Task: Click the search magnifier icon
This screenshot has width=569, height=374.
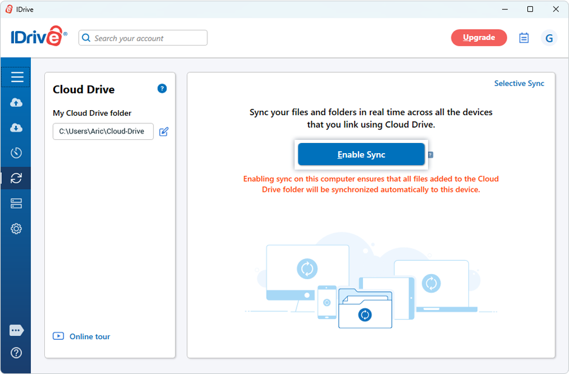Action: tap(86, 38)
